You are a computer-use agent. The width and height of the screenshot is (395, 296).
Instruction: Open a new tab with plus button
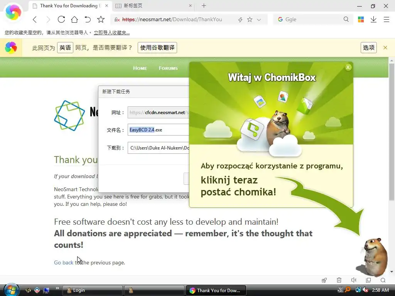(204, 5)
